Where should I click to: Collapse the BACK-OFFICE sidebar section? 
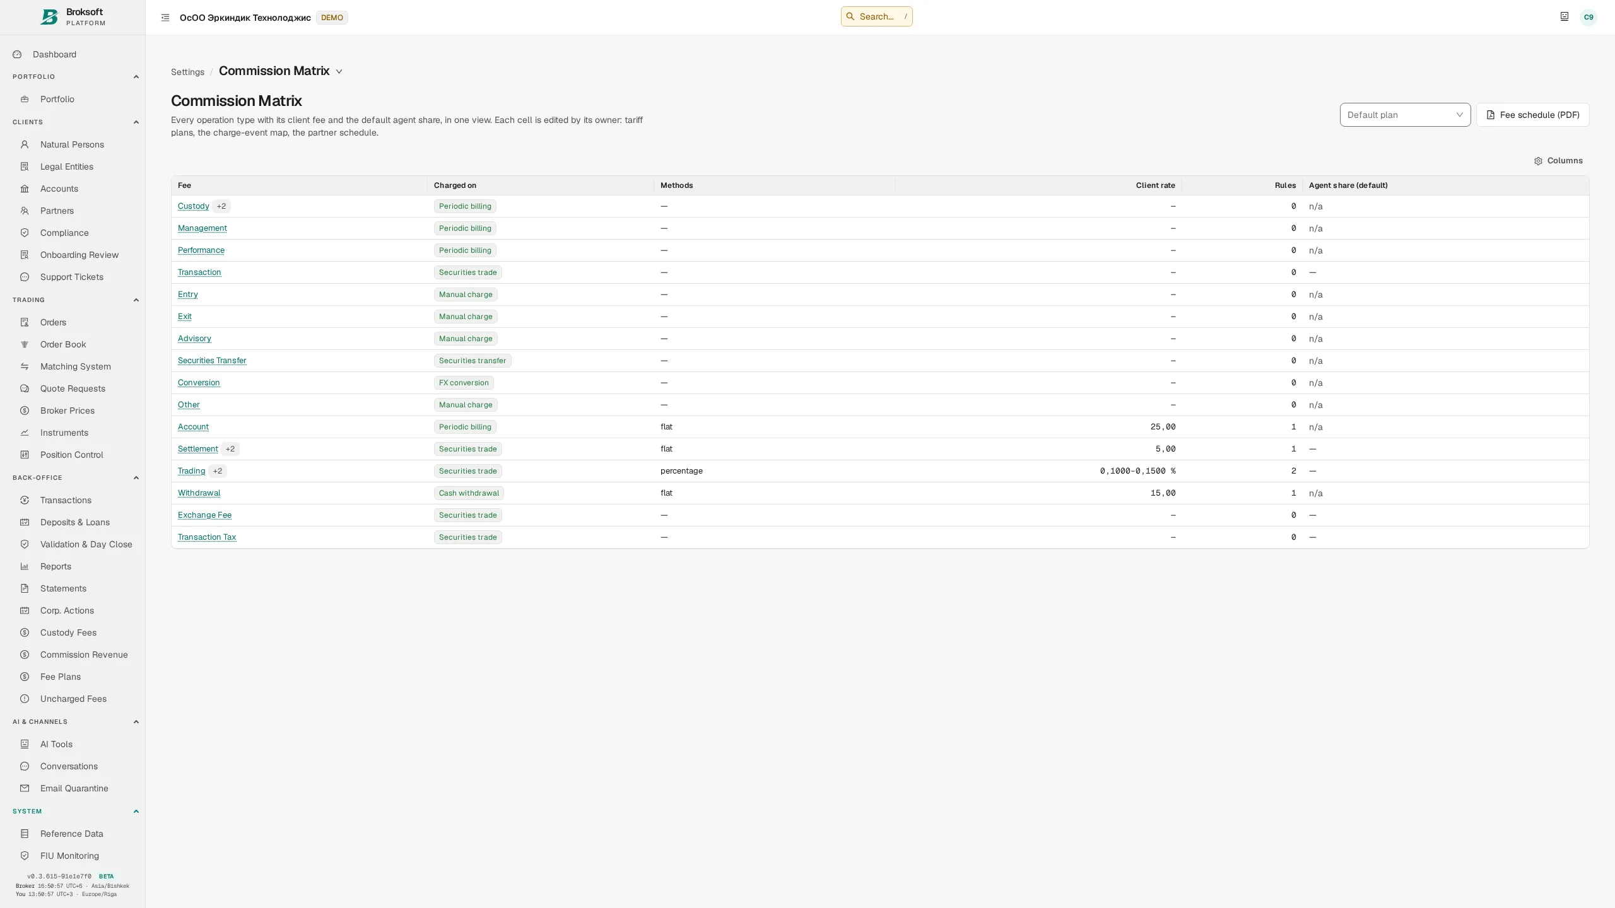click(136, 478)
